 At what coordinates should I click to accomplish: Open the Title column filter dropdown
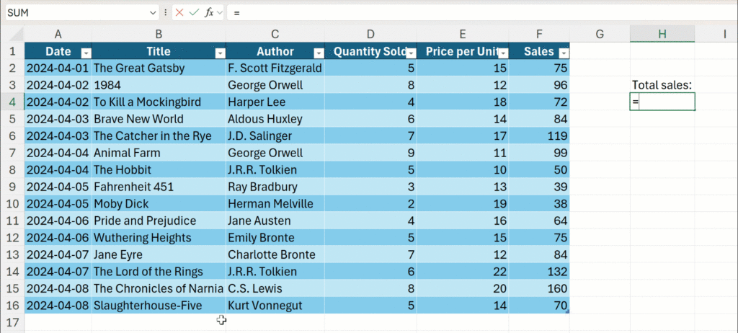219,53
